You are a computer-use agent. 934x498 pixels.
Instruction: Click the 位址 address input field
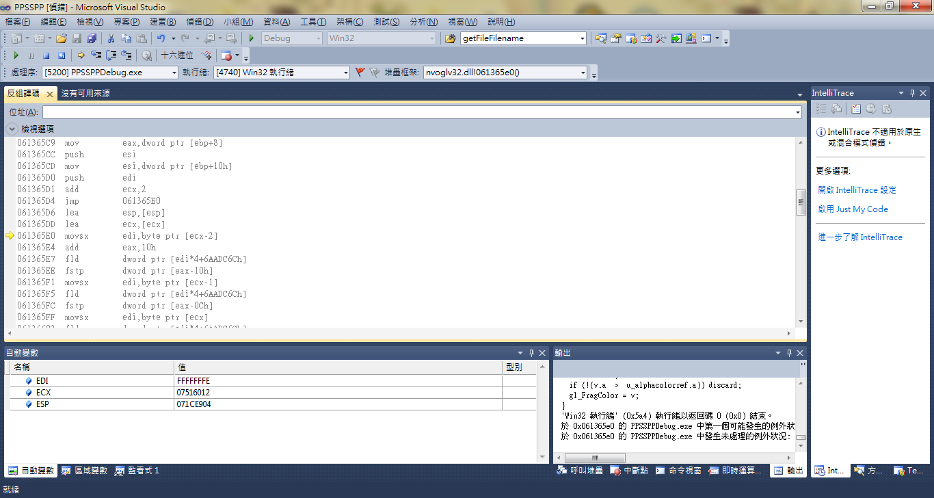[x=417, y=112]
